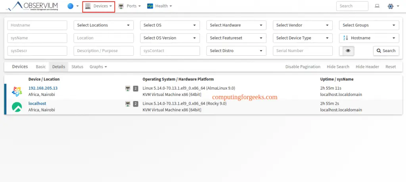Expand the Select Featureset dropdown
The image size is (406, 182).
[236, 38]
